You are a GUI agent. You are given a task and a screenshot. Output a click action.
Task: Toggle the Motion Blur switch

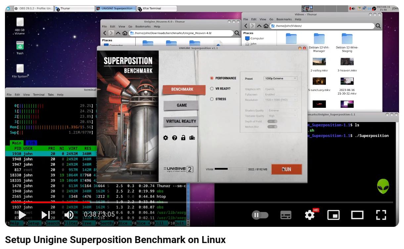tap(273, 127)
